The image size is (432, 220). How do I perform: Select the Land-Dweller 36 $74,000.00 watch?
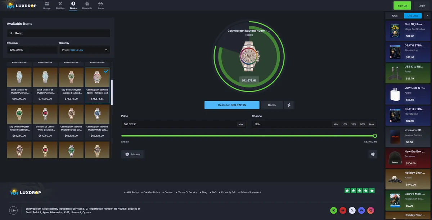pyautogui.click(x=45, y=85)
